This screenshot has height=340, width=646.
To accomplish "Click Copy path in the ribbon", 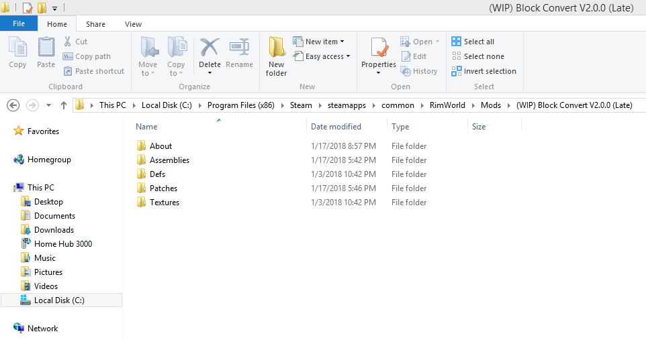I will (87, 56).
